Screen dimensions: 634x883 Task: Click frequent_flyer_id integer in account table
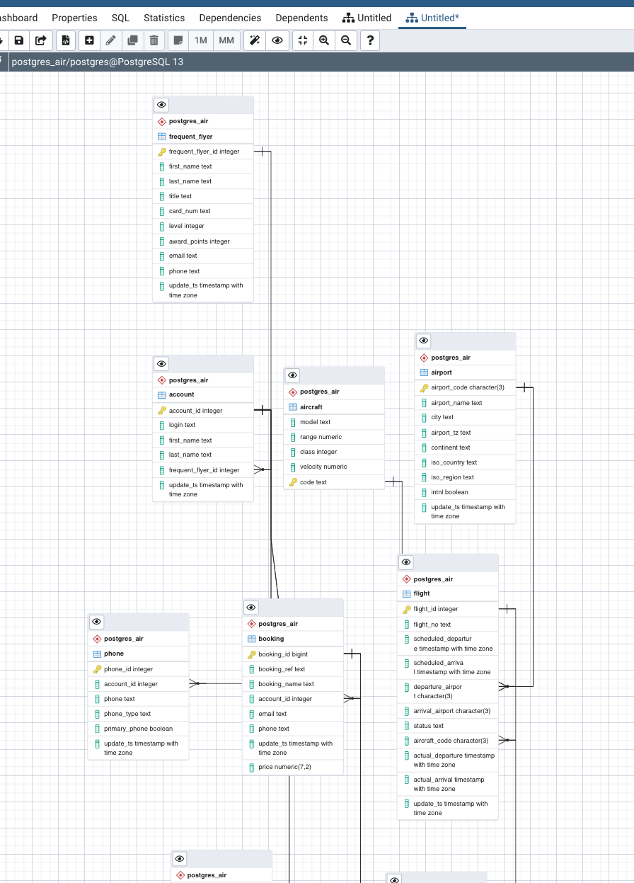click(x=203, y=470)
